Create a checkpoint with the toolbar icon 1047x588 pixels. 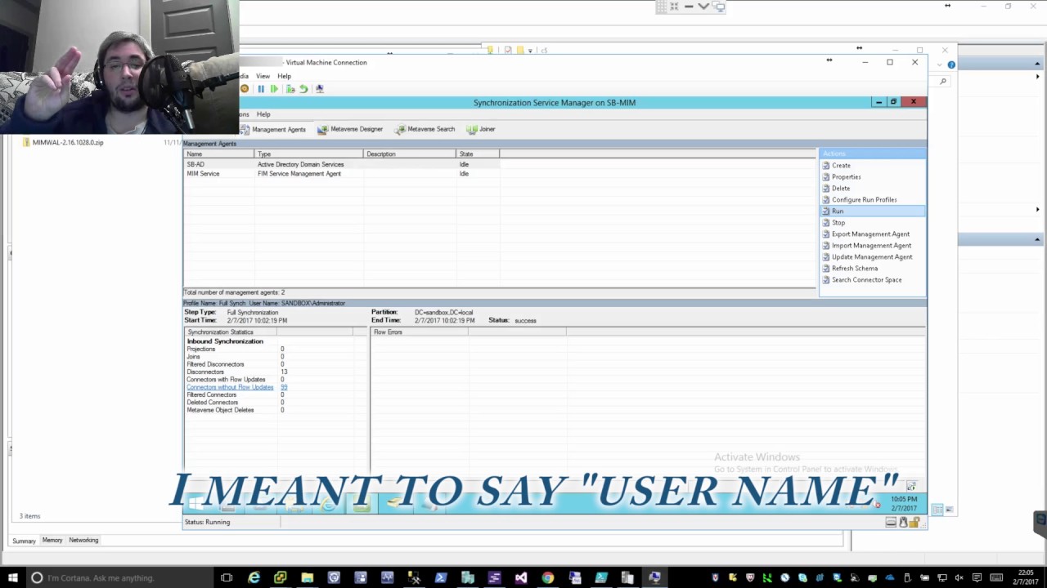pos(290,89)
